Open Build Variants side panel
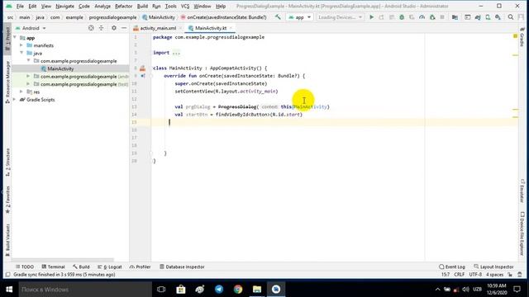 click(7, 240)
